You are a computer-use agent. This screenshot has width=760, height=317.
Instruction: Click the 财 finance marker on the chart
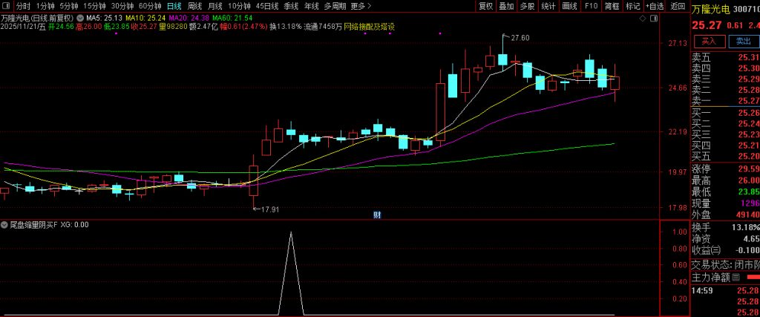(x=376, y=215)
